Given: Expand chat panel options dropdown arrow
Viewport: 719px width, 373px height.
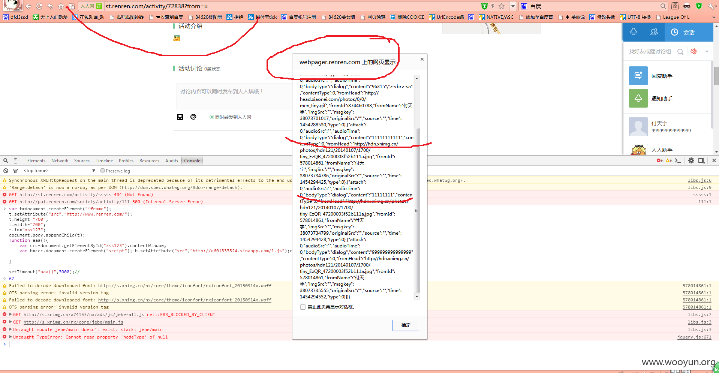Looking at the screenshot, I should click(x=707, y=52).
